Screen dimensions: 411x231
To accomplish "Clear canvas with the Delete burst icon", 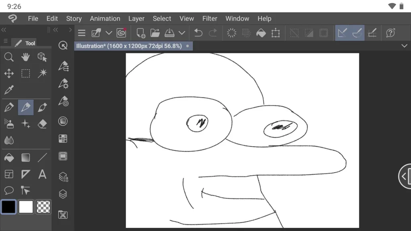I will [232, 33].
